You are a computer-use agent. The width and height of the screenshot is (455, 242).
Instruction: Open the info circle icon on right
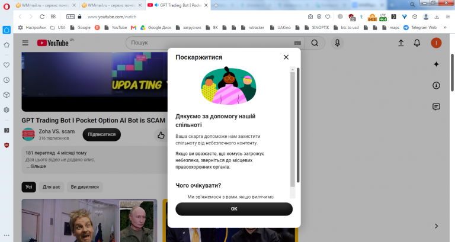point(436,85)
